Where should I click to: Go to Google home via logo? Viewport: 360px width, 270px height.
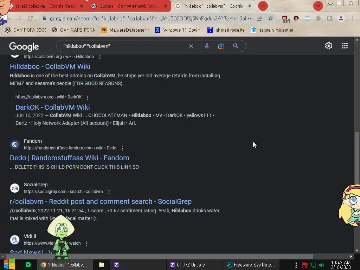pyautogui.click(x=24, y=47)
